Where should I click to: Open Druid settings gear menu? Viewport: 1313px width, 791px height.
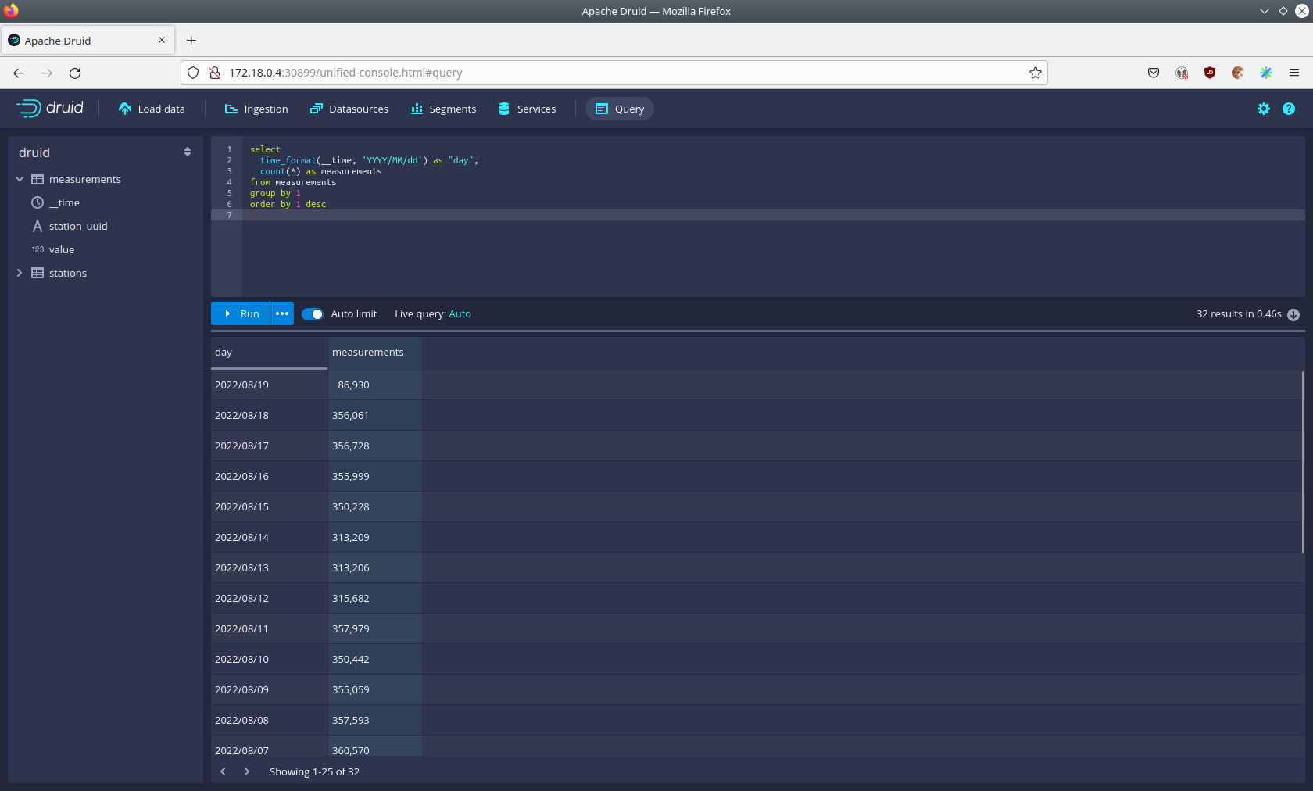pos(1264,109)
